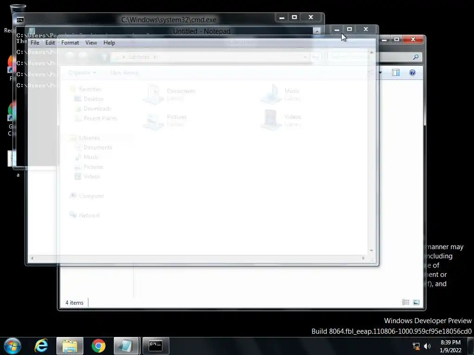Select the Favorites heading in navigation pane

pyautogui.click(x=85, y=89)
